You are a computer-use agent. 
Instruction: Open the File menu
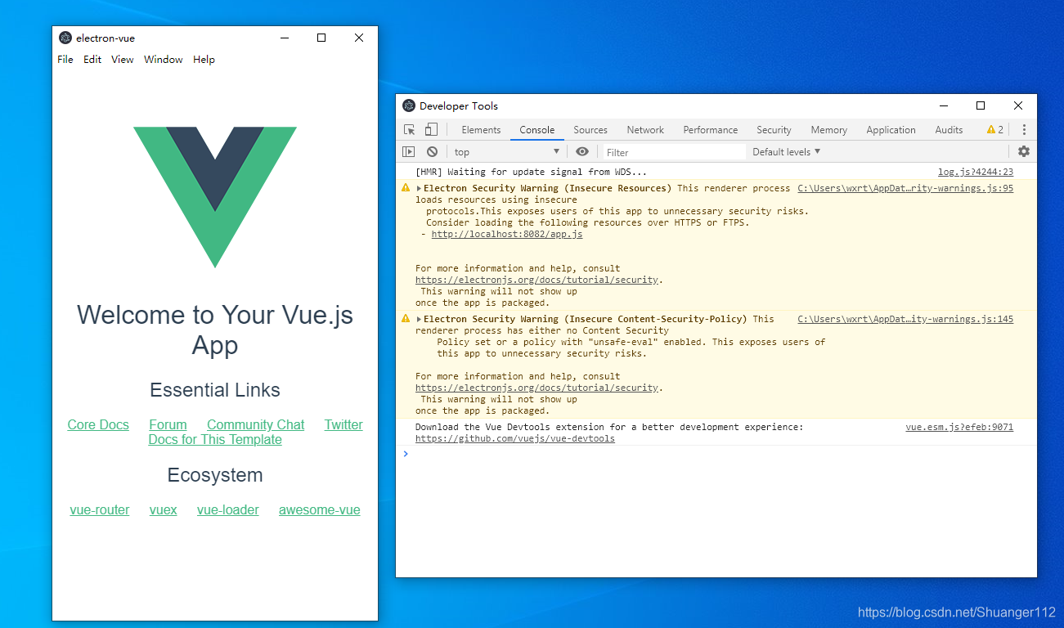click(x=65, y=59)
